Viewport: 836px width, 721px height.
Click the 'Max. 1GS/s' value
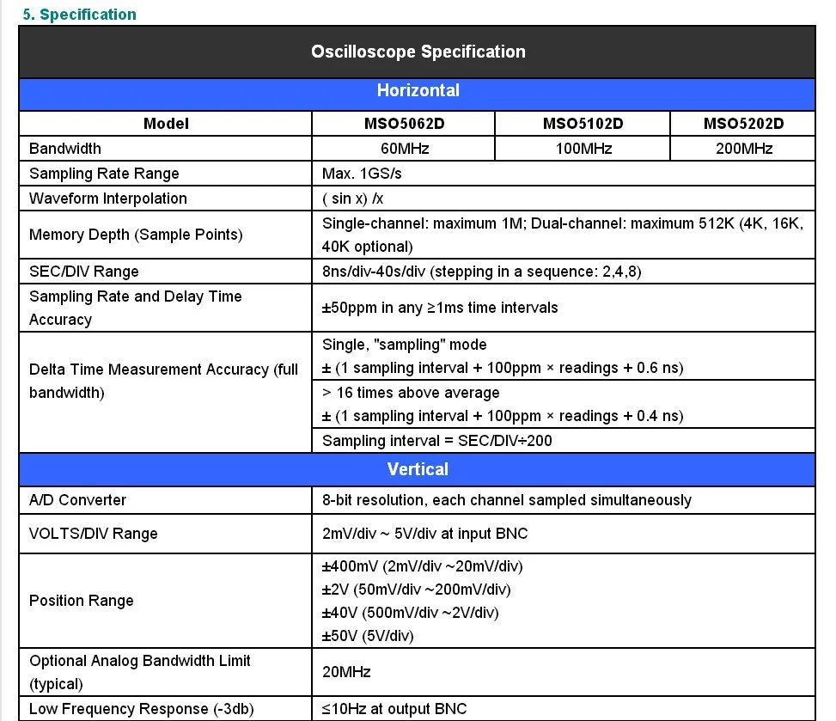coord(362,174)
